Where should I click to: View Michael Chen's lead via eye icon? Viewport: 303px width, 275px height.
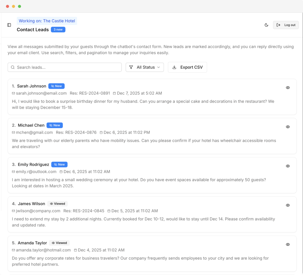(288, 127)
